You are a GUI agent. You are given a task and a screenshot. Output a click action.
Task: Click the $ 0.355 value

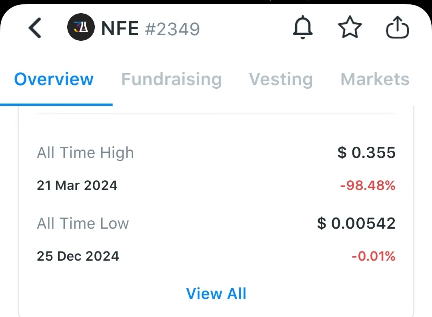point(366,153)
